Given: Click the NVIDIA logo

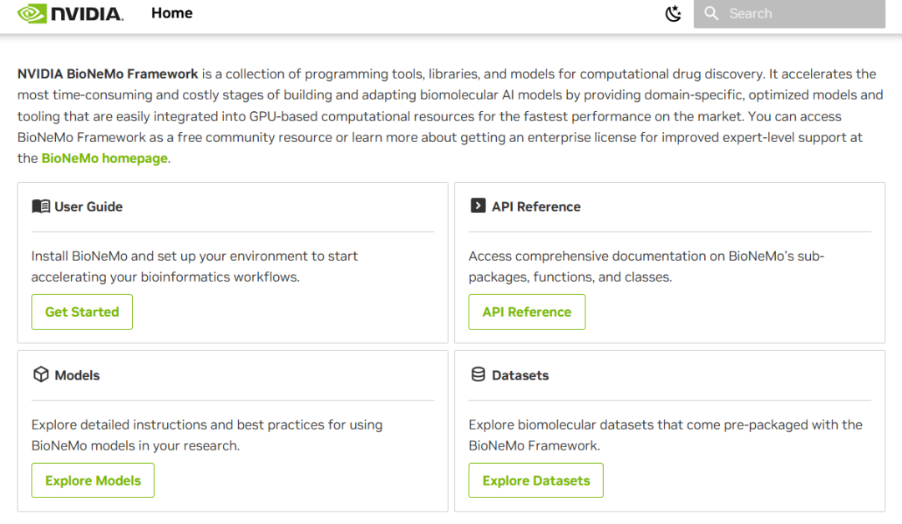Looking at the screenshot, I should [70, 13].
